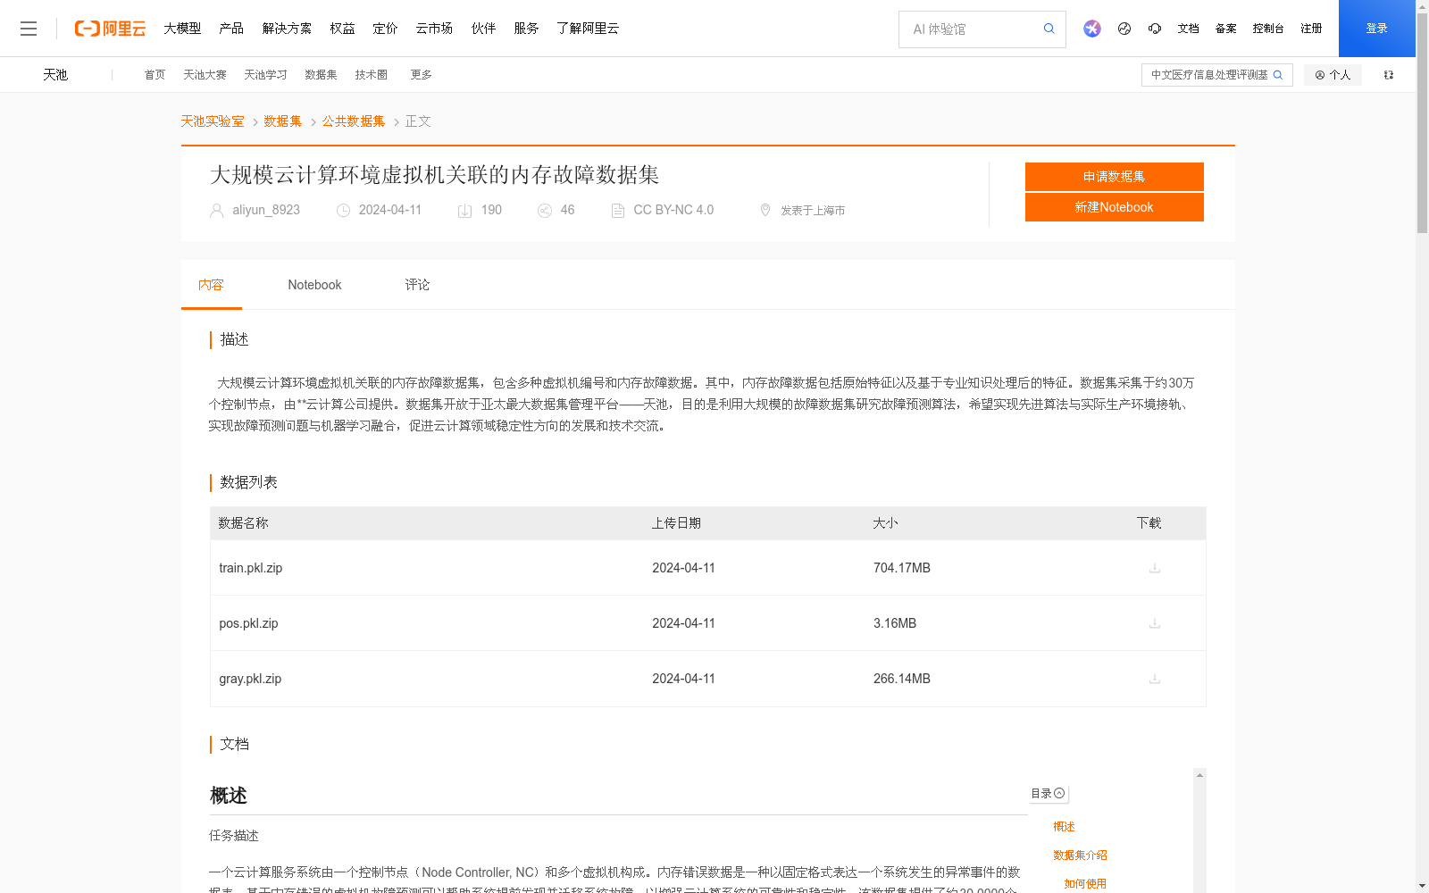Select the 内容 tab
This screenshot has height=893, width=1429.
(x=211, y=285)
